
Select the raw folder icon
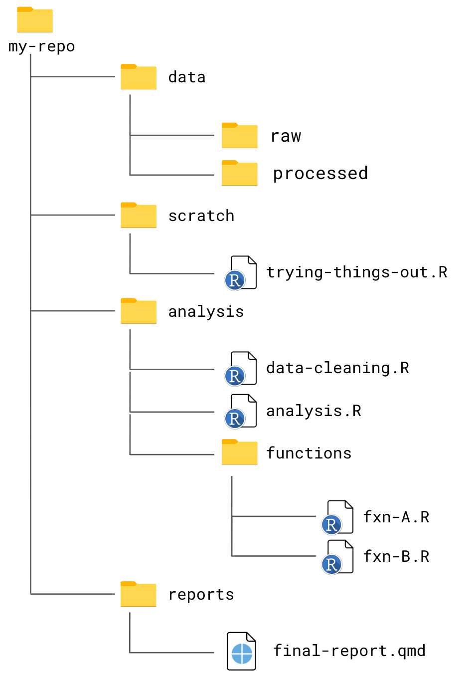coord(240,136)
